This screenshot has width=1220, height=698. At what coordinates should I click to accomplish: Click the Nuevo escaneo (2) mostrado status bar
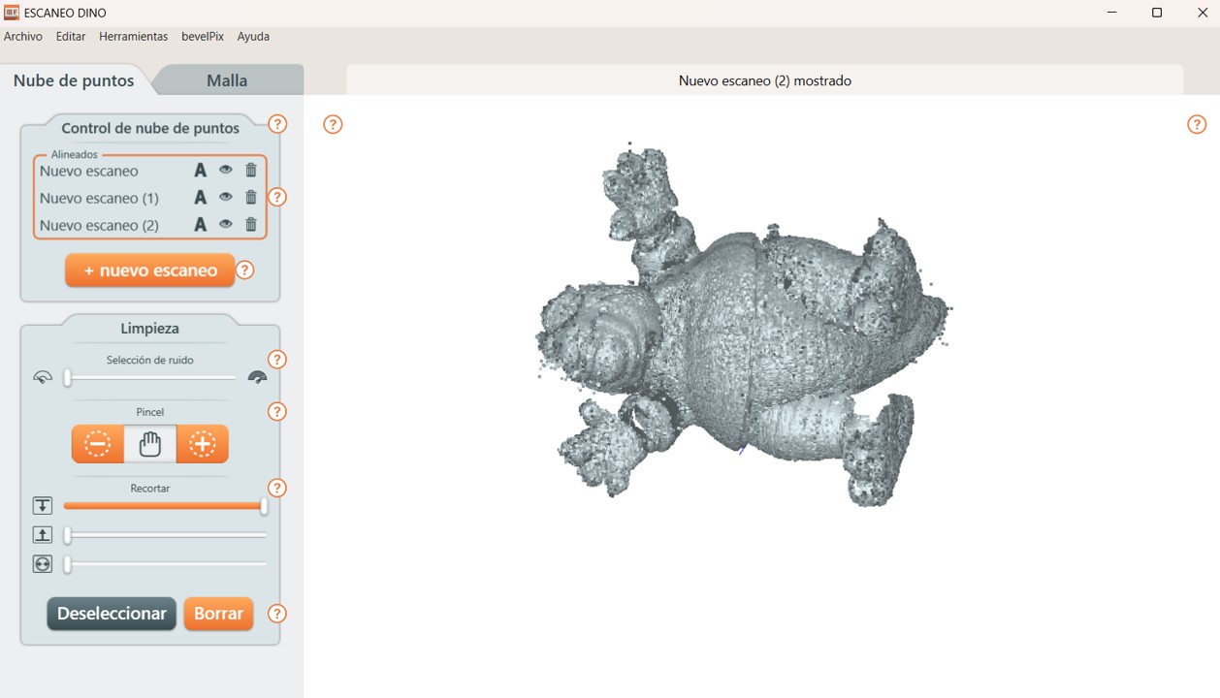point(765,80)
